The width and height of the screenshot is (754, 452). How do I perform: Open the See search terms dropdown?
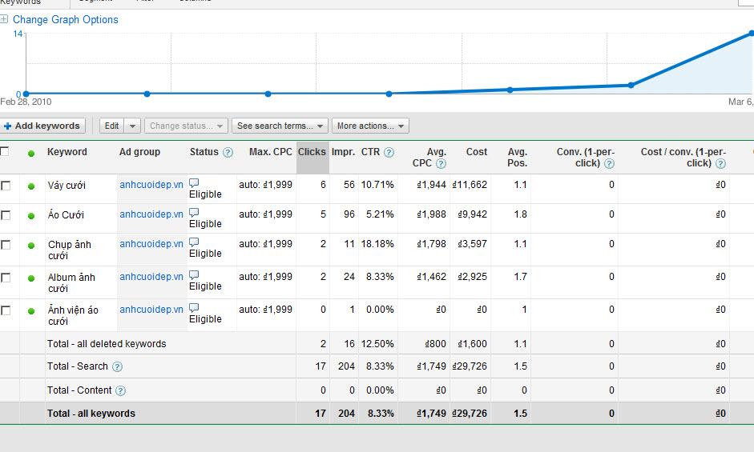280,126
